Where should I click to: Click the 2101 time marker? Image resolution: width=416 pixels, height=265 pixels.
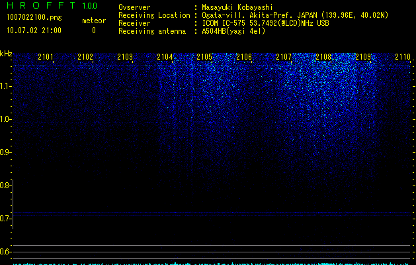coord(46,56)
